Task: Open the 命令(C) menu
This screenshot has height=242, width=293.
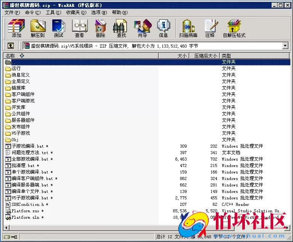Action: tap(33, 13)
